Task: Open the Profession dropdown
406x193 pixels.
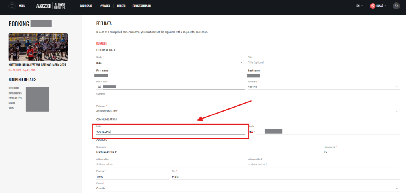Action: (248, 111)
